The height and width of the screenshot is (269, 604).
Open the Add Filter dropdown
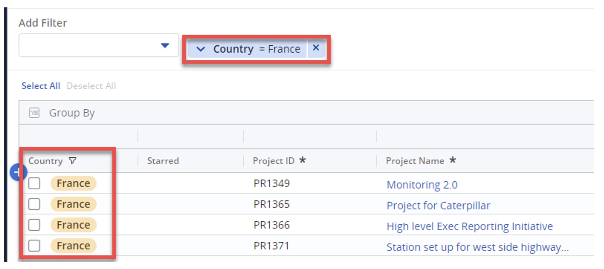99,45
